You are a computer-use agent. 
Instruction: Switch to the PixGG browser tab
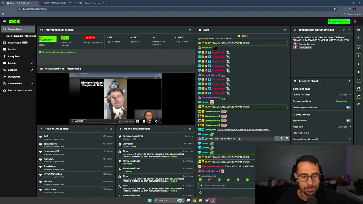coord(89,3)
